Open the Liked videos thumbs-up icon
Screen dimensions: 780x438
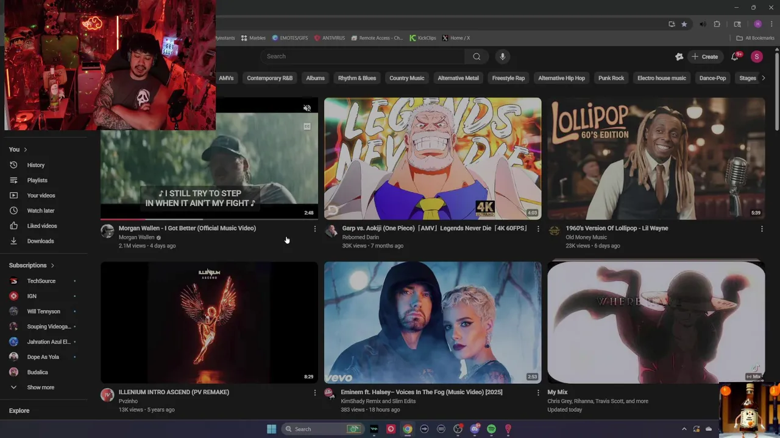13,226
